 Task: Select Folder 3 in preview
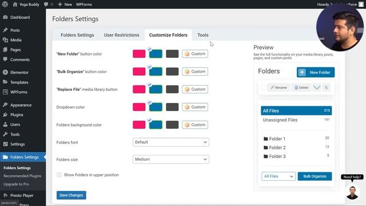(296, 156)
